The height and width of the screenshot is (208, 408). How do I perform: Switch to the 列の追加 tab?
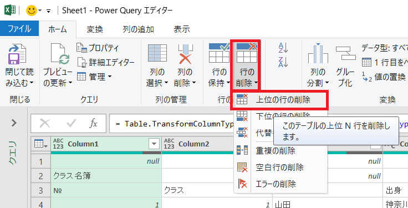pos(138,29)
